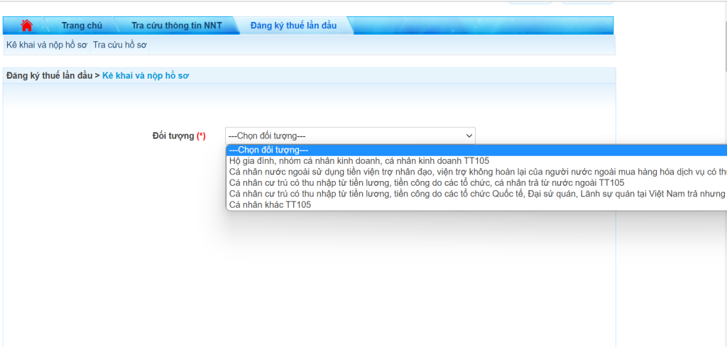Collapse the Đối tượng dropdown via its chevron

click(x=469, y=136)
